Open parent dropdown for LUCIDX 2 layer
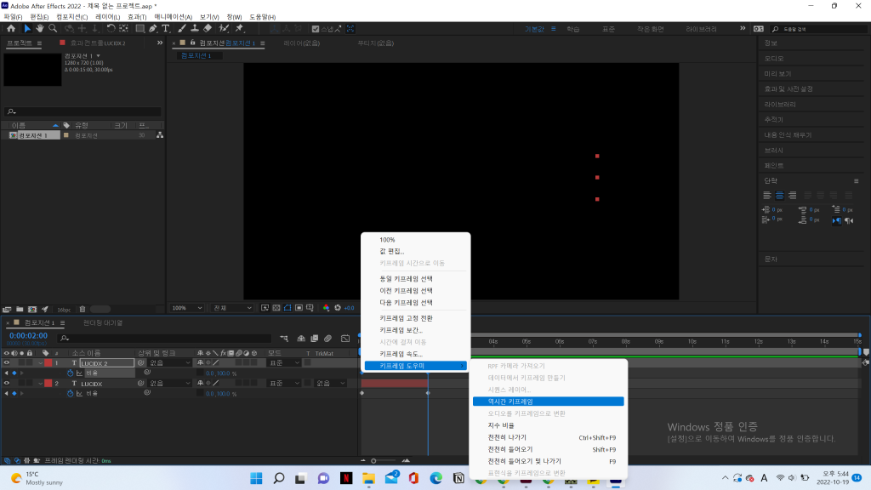The height and width of the screenshot is (490, 871). point(170,362)
